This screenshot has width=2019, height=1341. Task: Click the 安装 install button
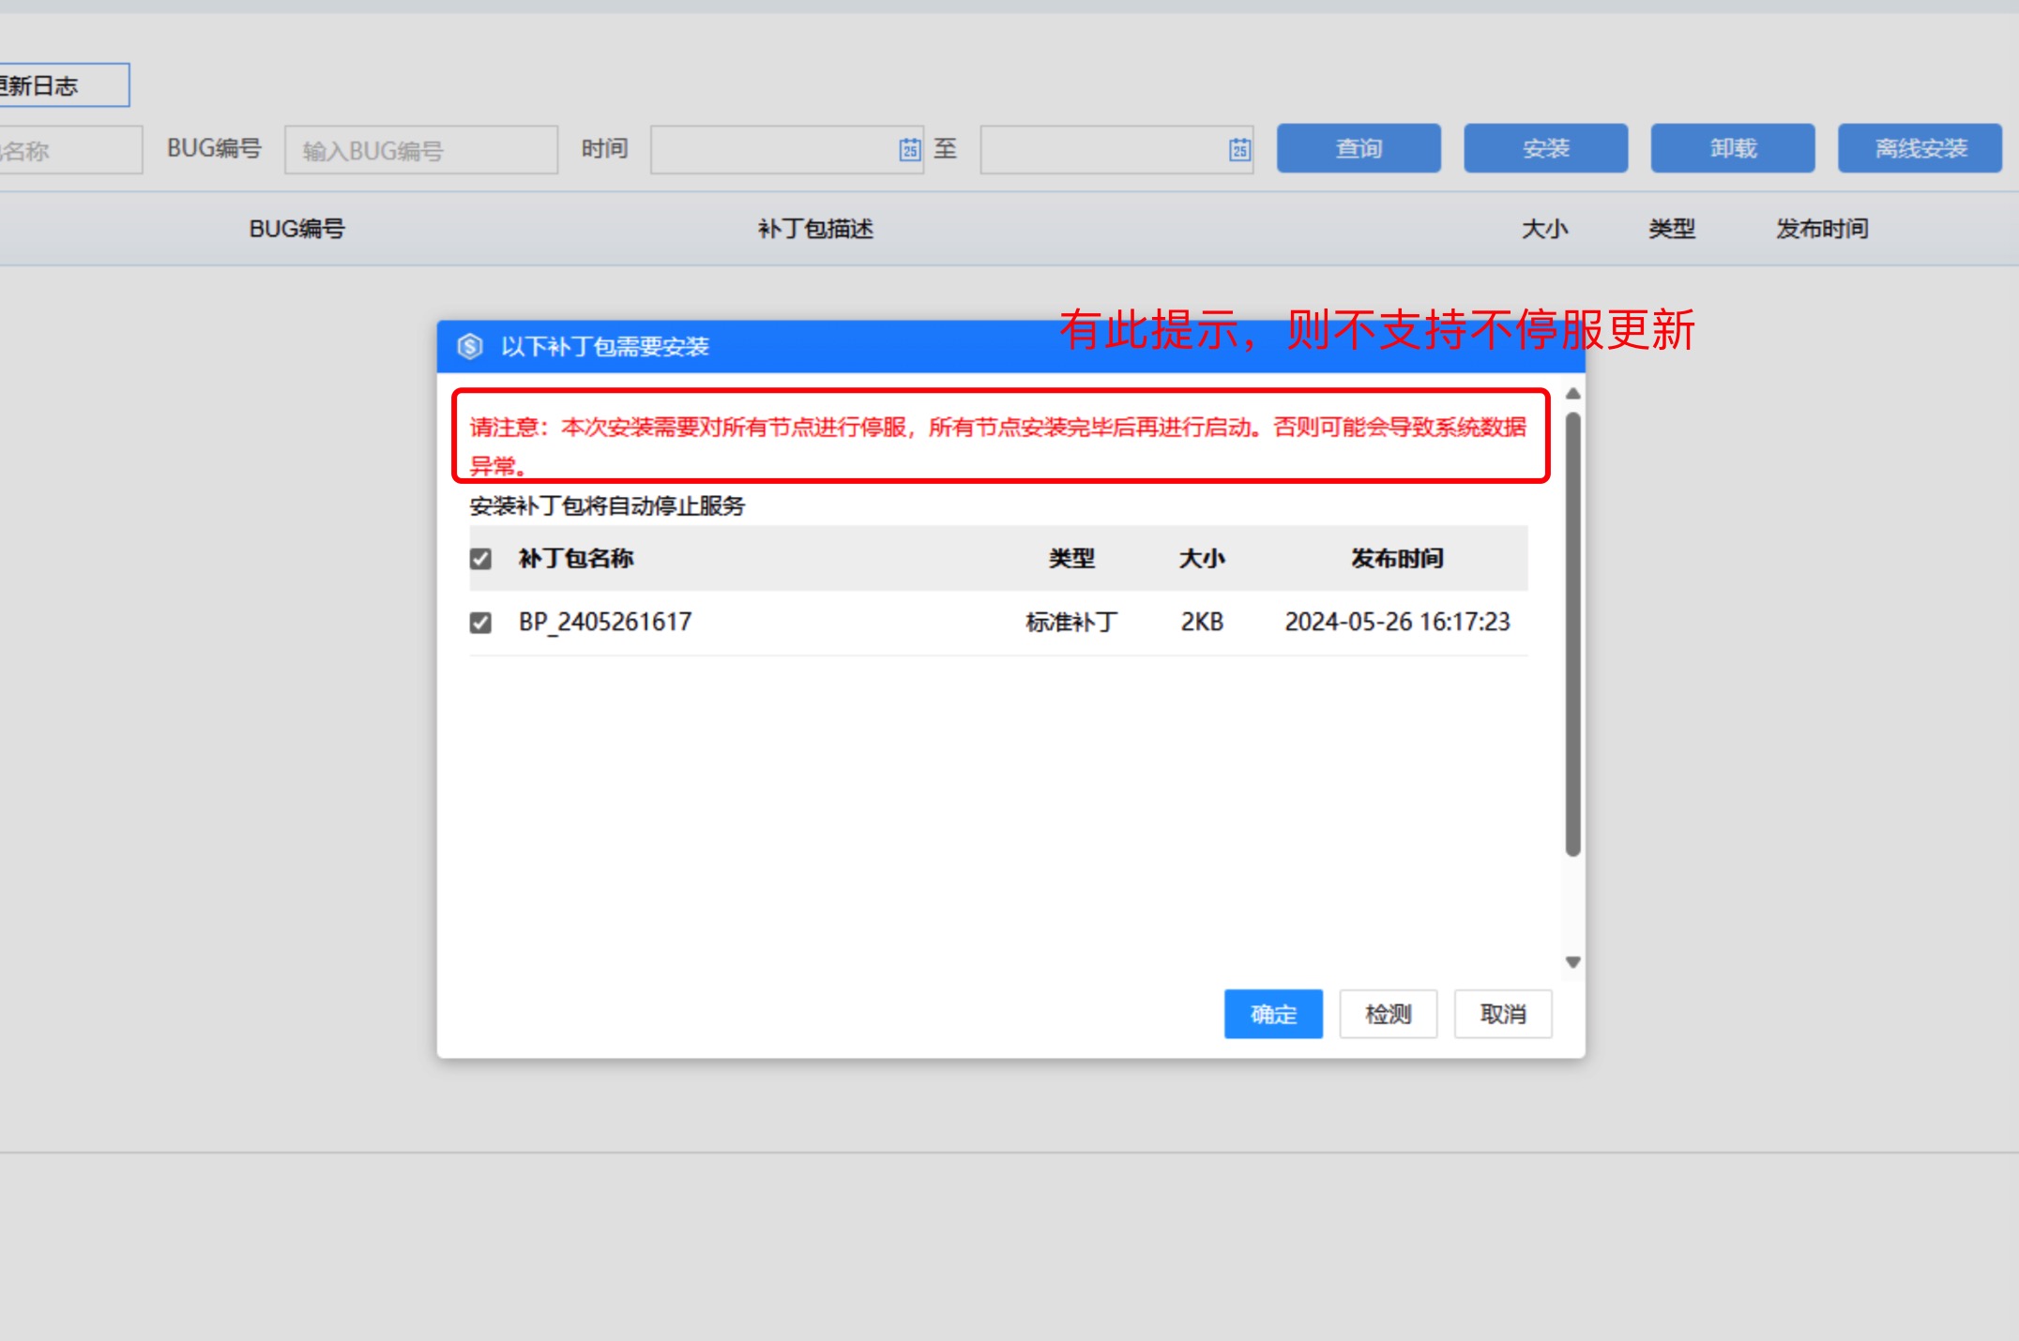[x=1545, y=148]
